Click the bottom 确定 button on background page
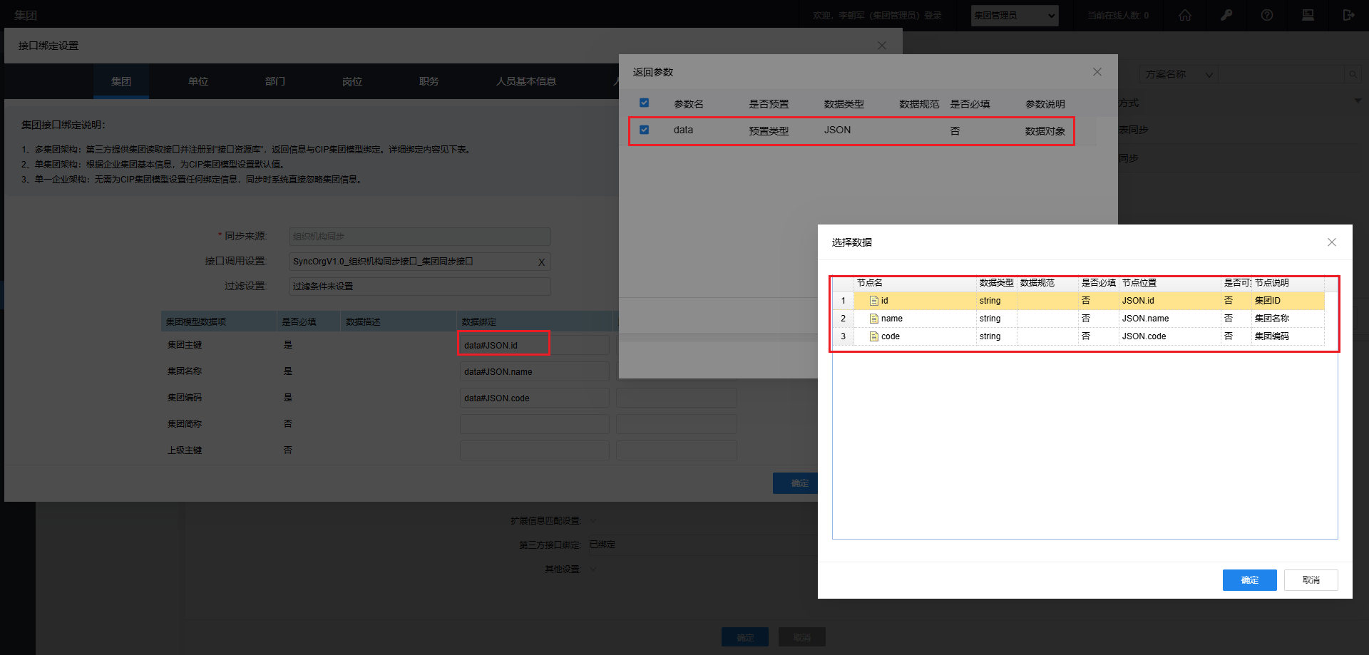 tap(745, 637)
